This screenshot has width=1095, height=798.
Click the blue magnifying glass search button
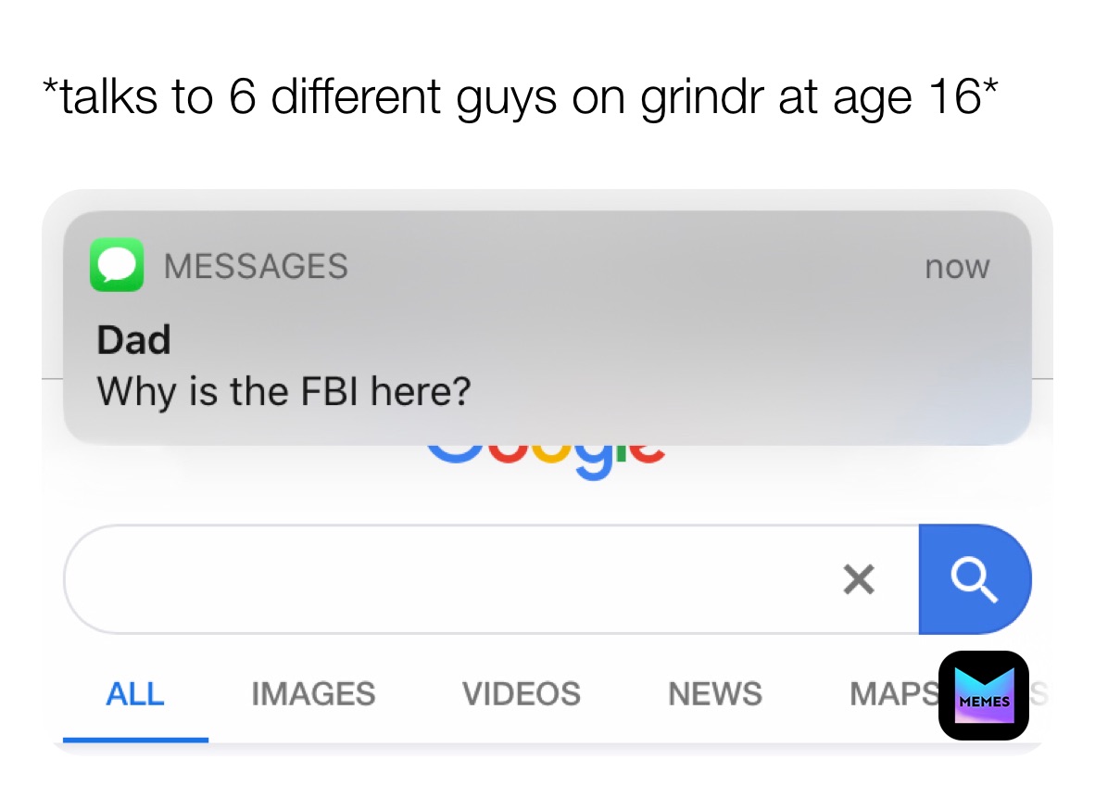click(975, 579)
